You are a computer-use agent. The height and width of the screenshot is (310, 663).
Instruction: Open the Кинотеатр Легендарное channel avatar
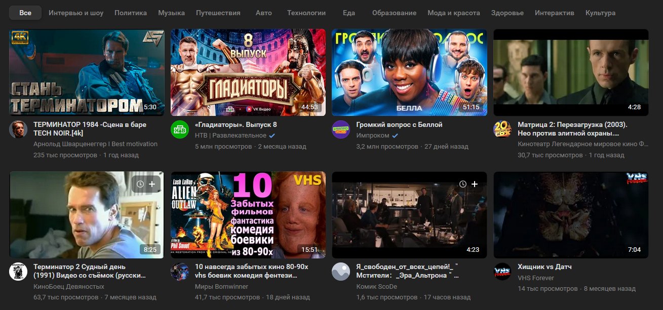502,129
